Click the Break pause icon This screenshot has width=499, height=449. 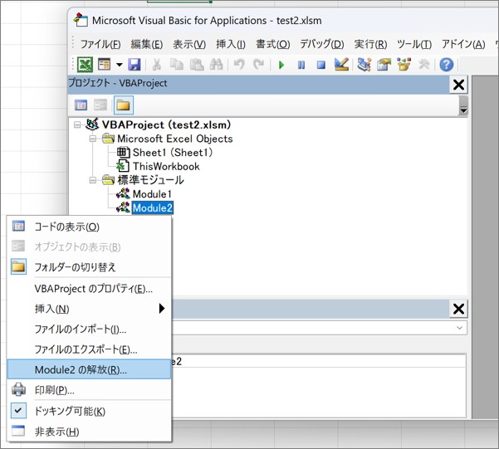click(301, 65)
